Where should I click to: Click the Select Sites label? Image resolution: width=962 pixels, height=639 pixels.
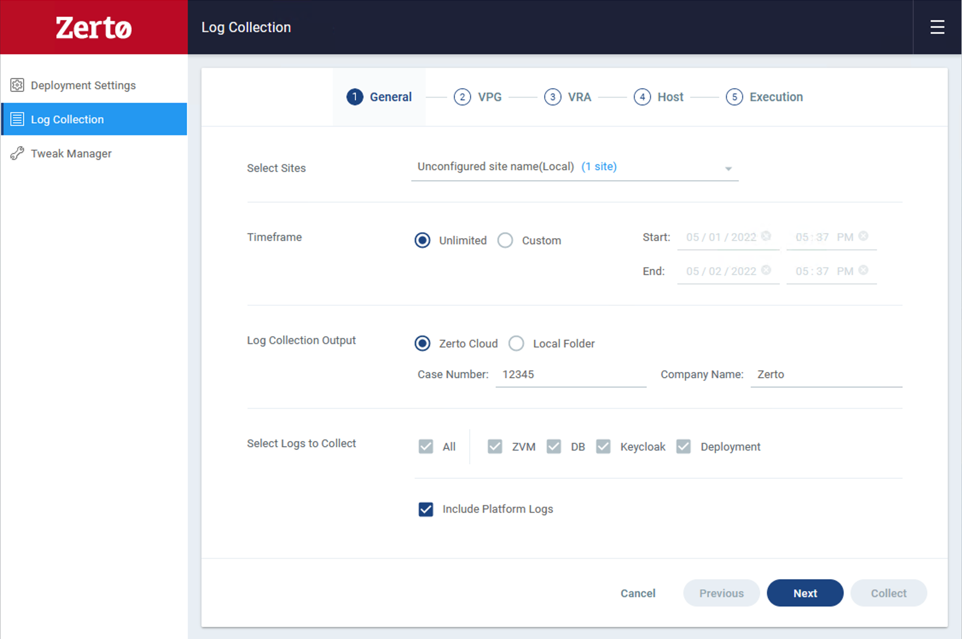coord(276,168)
